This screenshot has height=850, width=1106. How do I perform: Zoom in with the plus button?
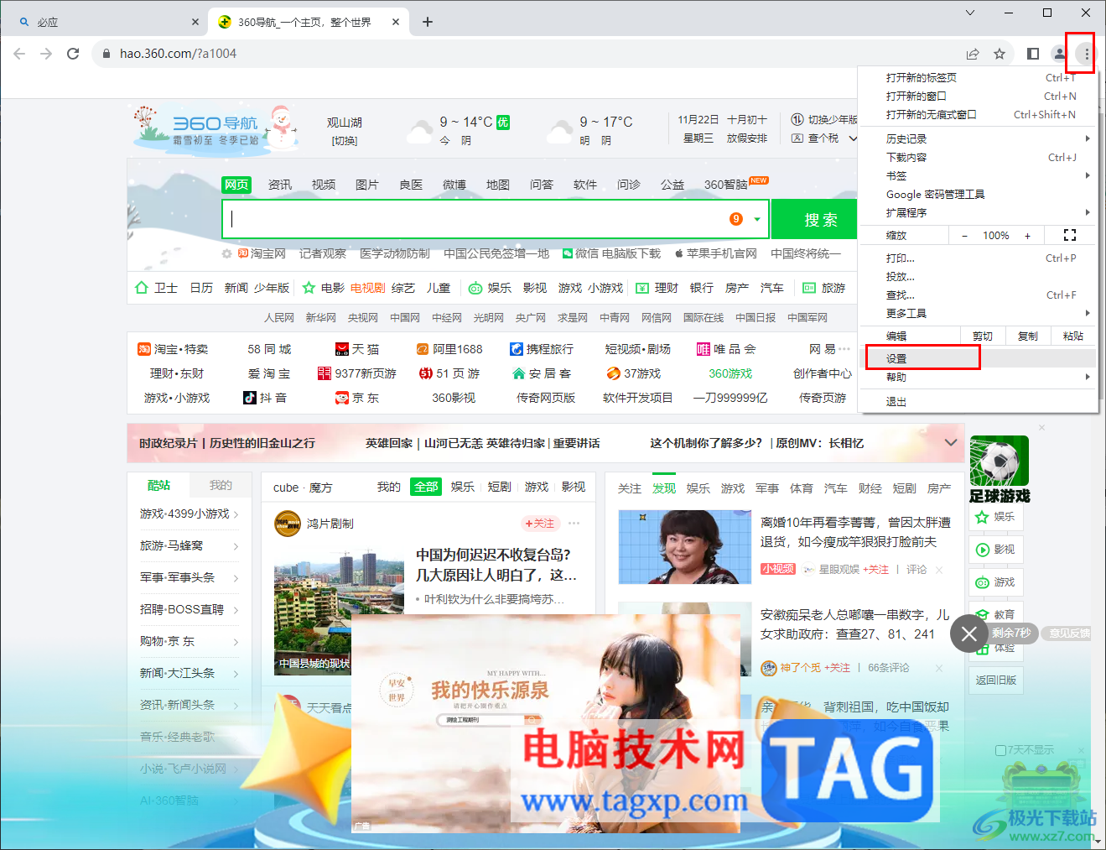[x=1027, y=236]
